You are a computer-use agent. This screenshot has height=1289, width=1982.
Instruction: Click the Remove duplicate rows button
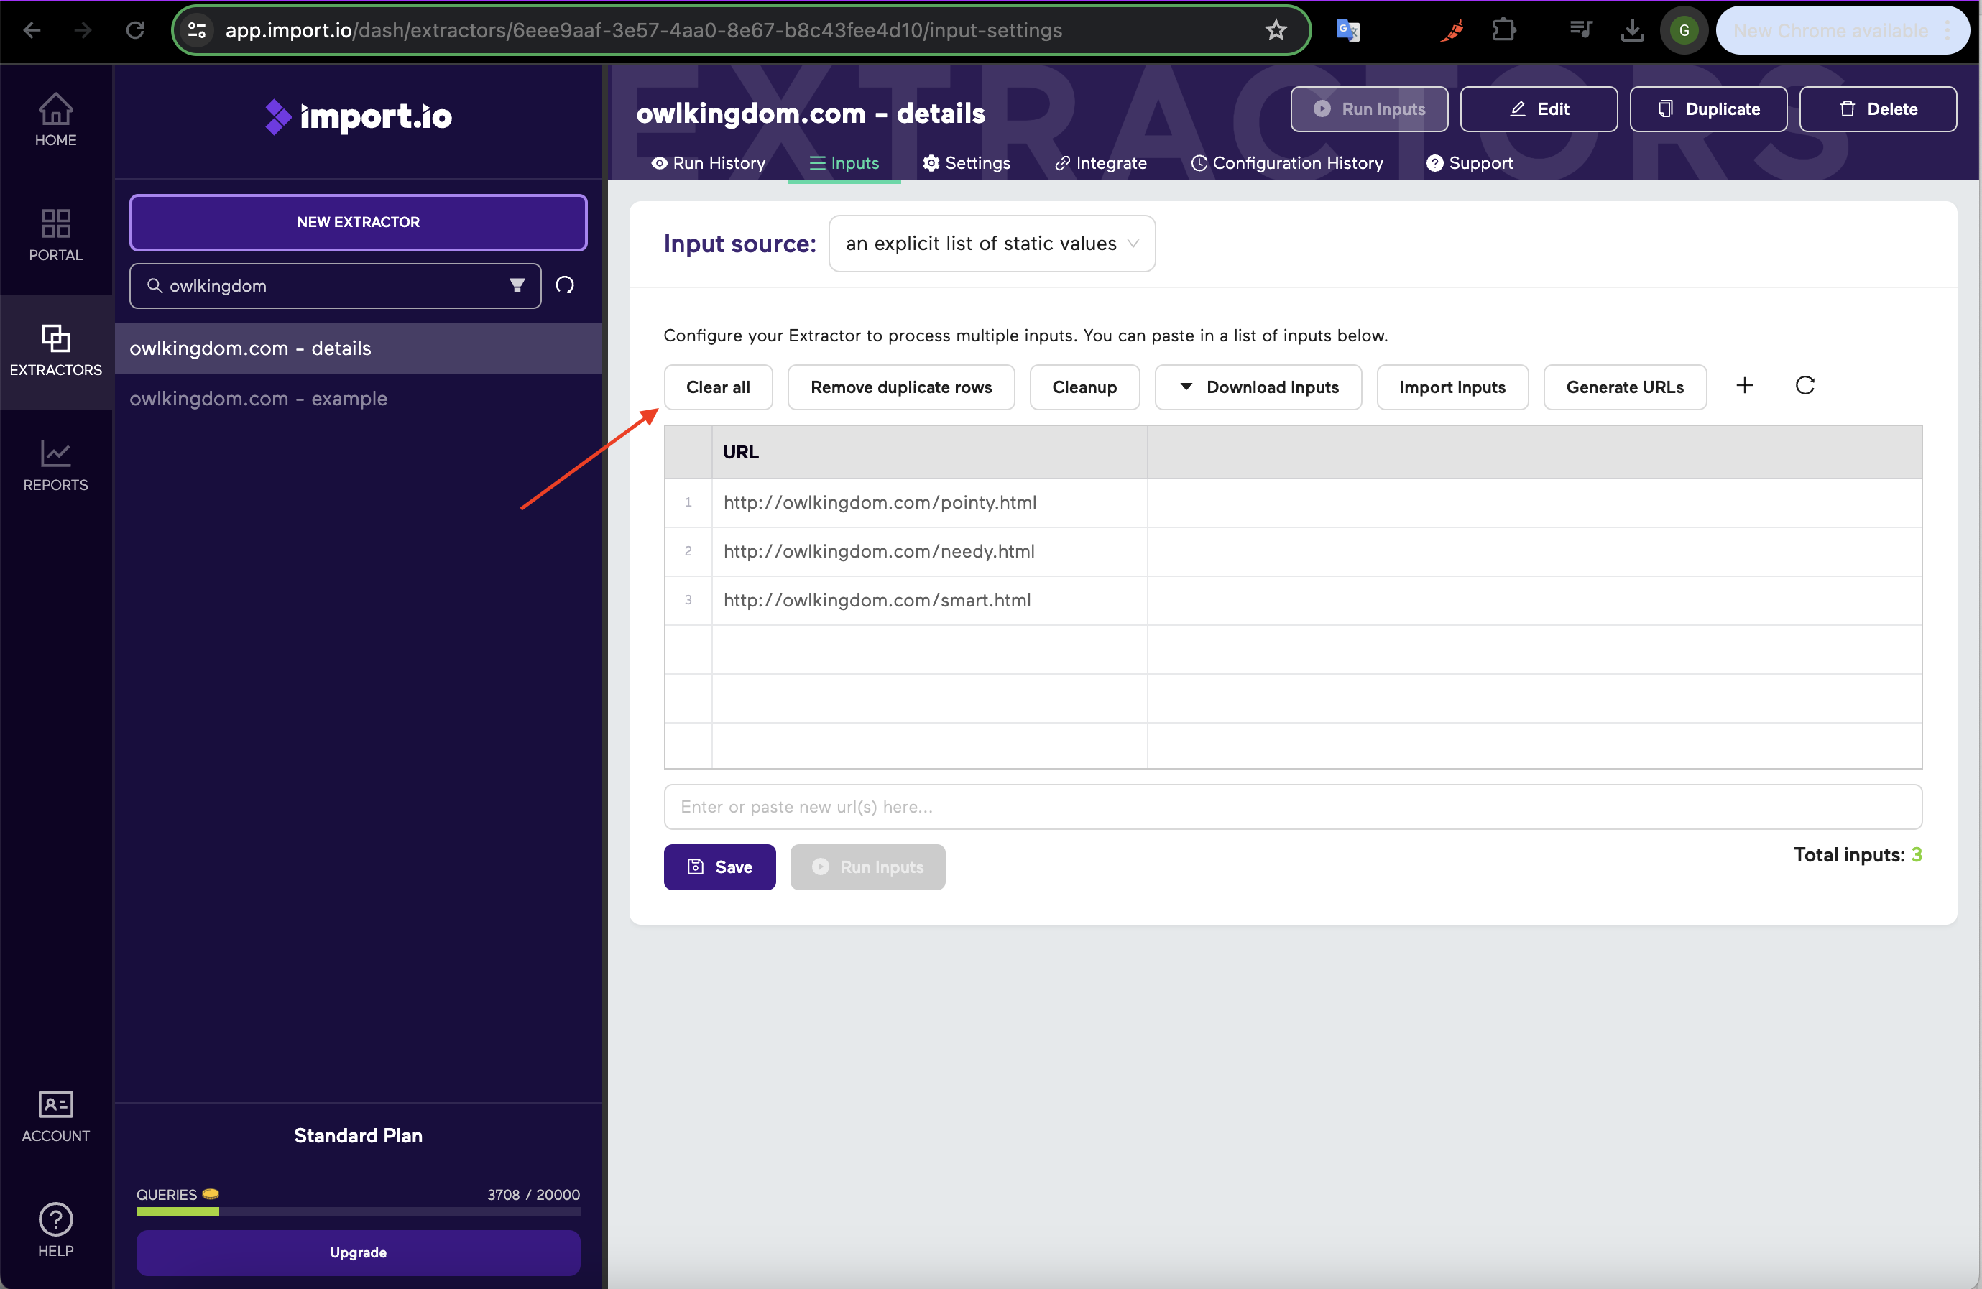click(x=900, y=387)
